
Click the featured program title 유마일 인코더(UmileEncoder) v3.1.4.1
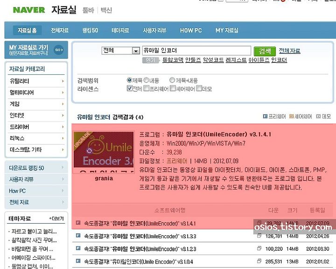tap(219, 135)
